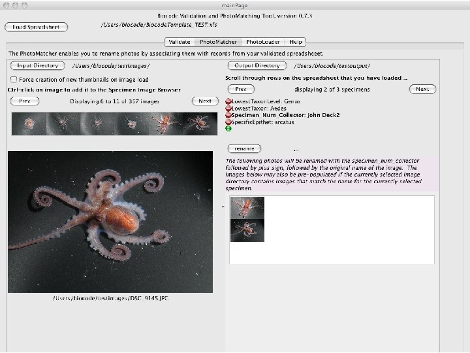The height and width of the screenshot is (353, 470).
Task: Choose the Output Directory button
Action: [257, 65]
